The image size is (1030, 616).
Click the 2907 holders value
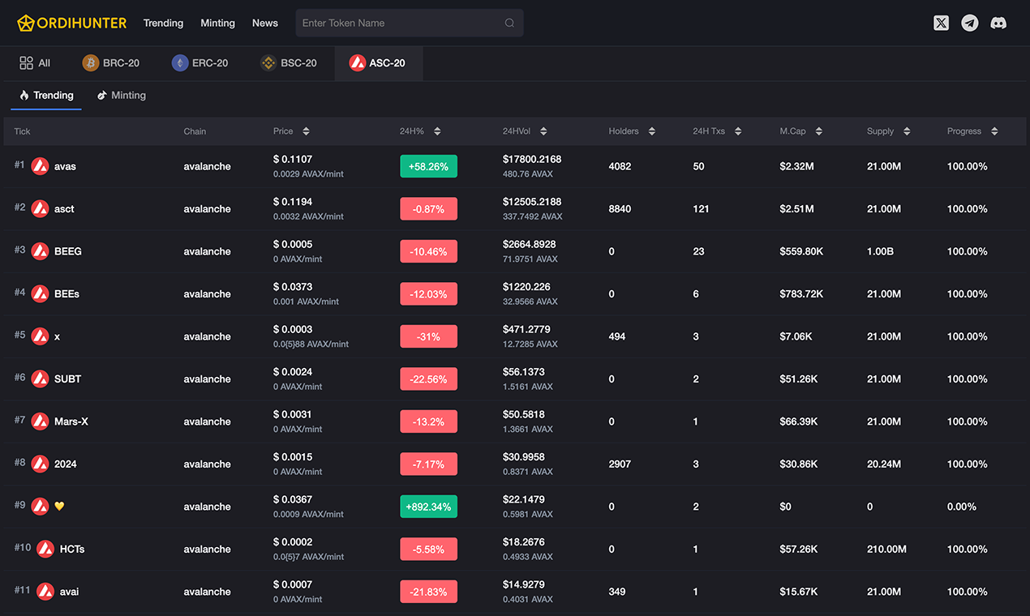[620, 464]
